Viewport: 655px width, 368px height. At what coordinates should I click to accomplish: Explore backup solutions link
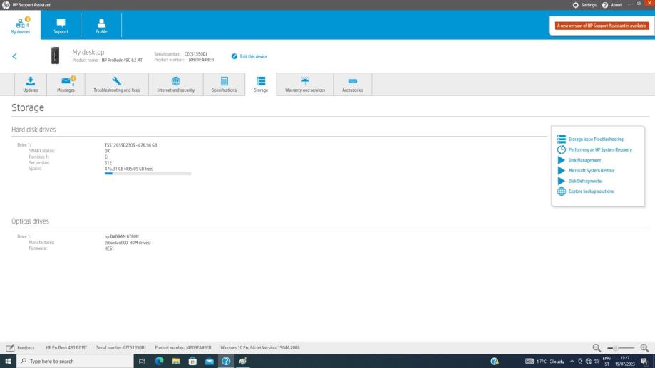click(590, 191)
